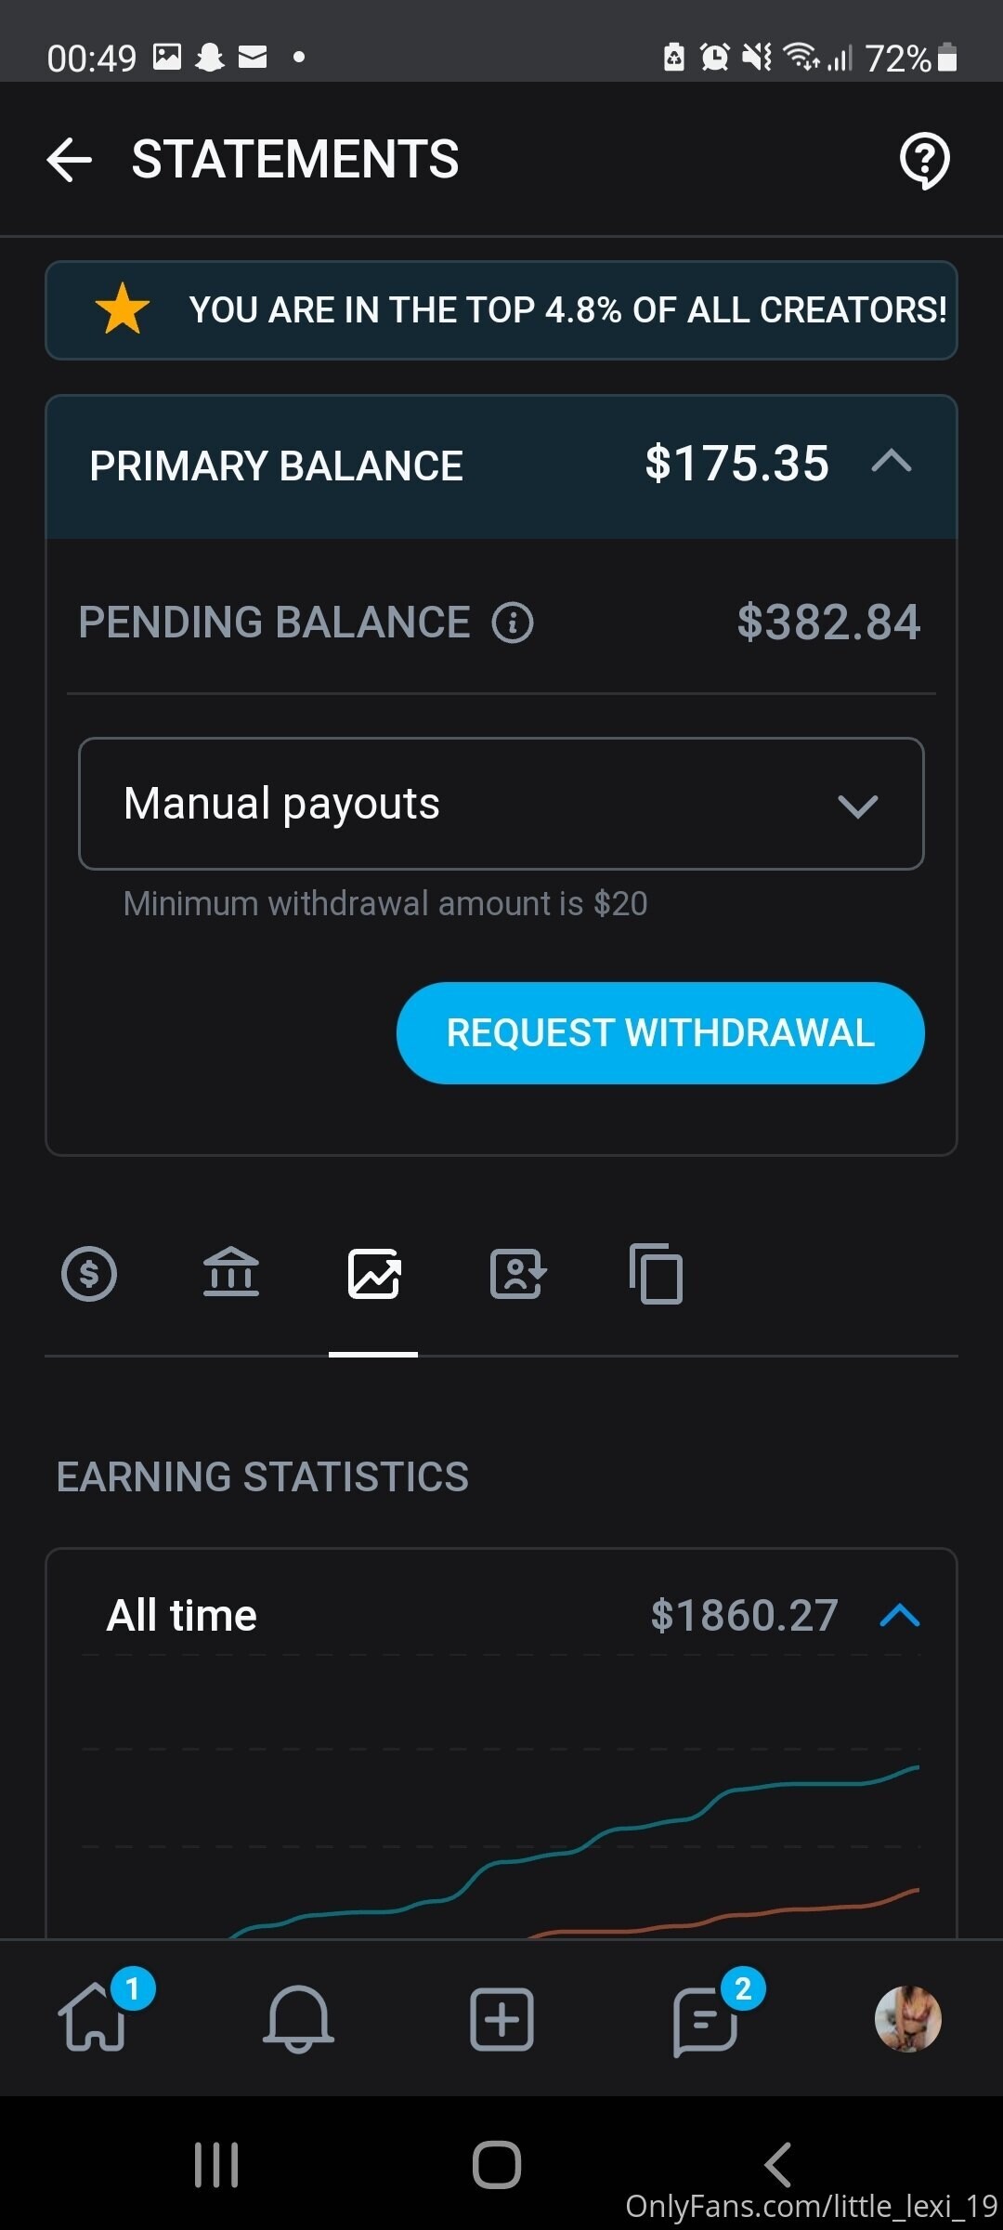The height and width of the screenshot is (2230, 1003).
Task: Open the help question mark icon
Action: pos(924,160)
